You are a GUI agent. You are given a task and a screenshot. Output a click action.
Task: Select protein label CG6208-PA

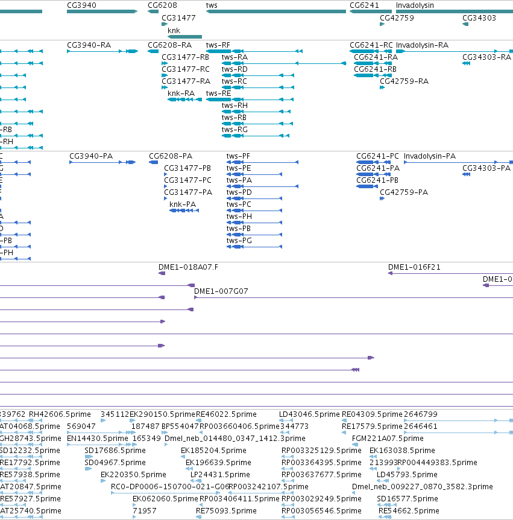171,156
